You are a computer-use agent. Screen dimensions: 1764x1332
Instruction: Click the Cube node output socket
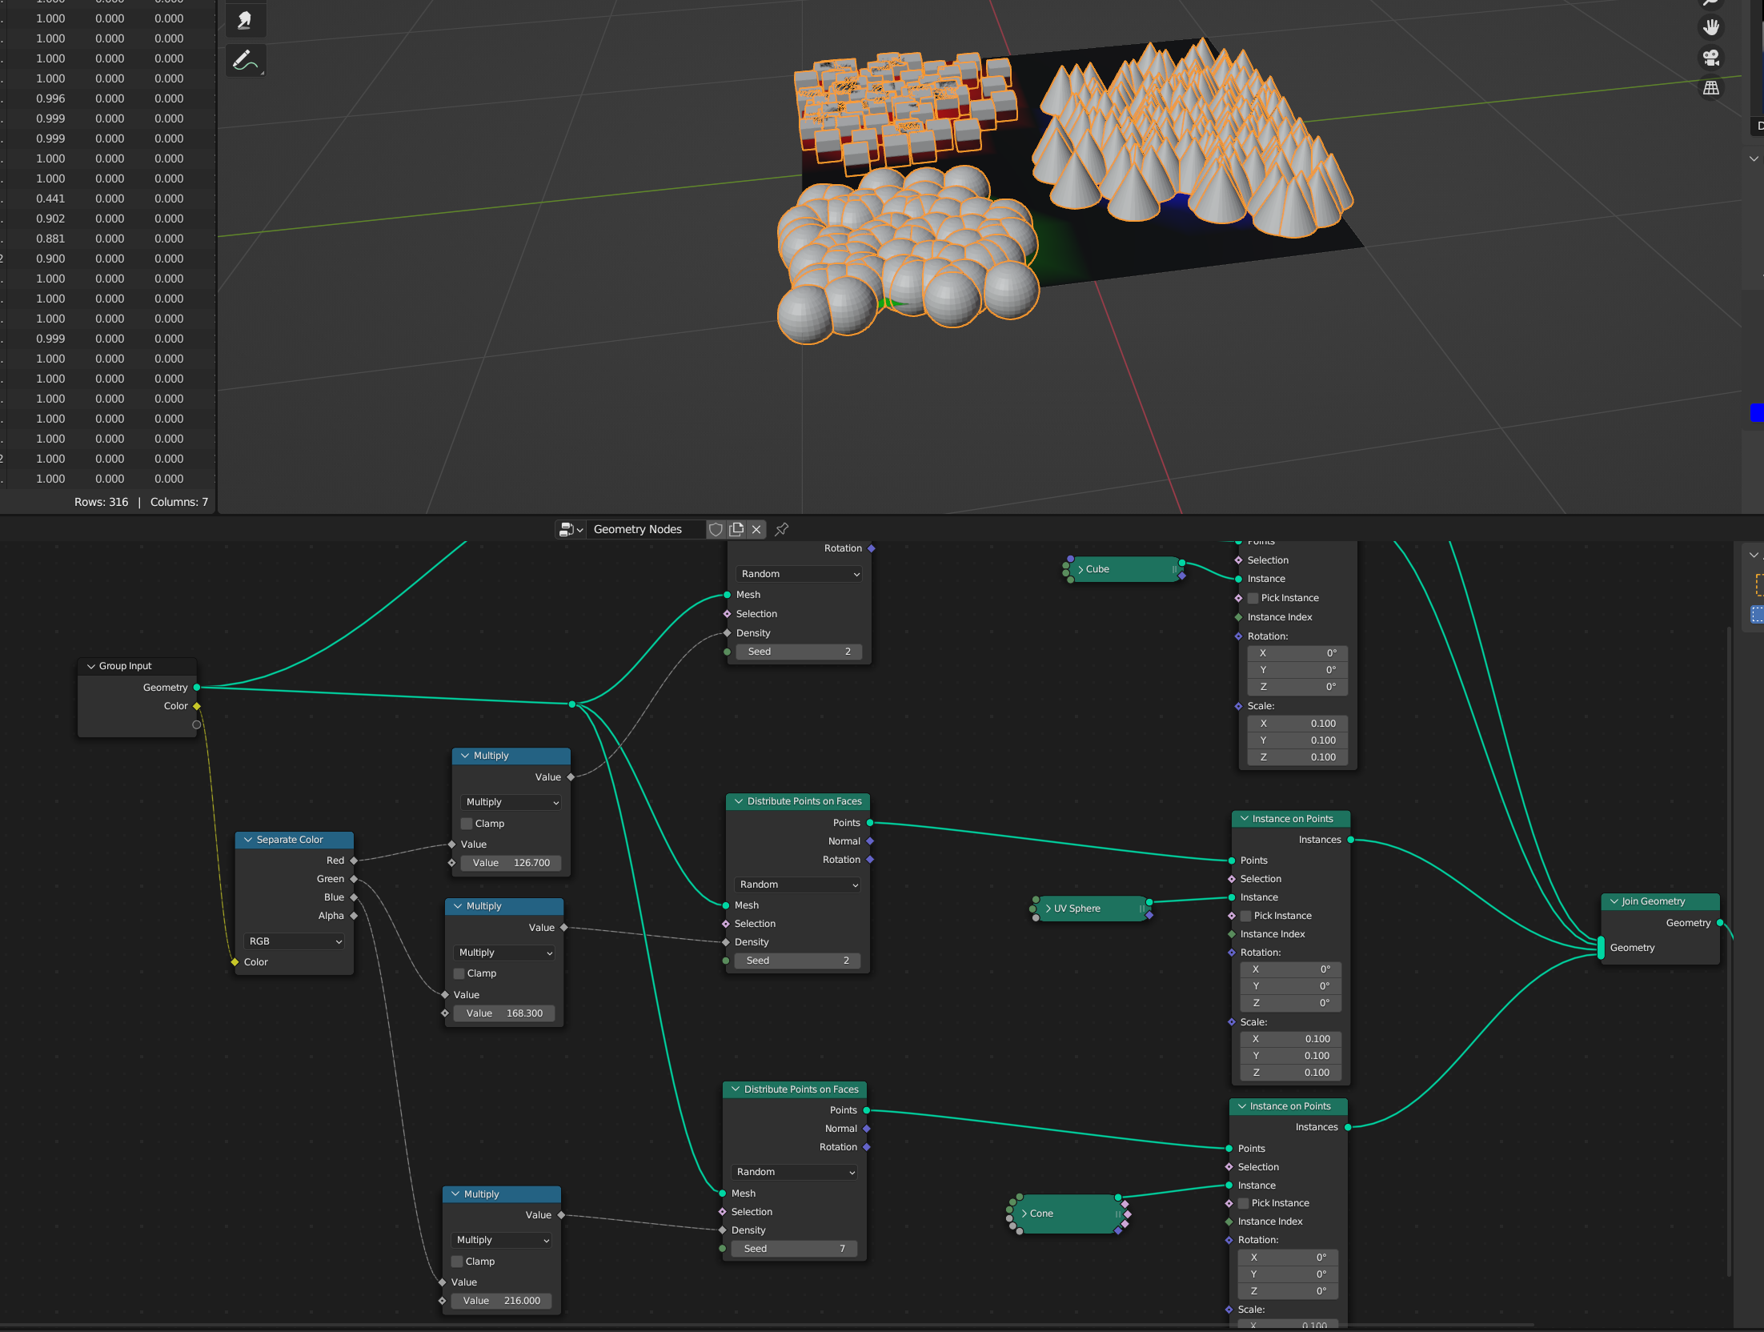[x=1182, y=564]
